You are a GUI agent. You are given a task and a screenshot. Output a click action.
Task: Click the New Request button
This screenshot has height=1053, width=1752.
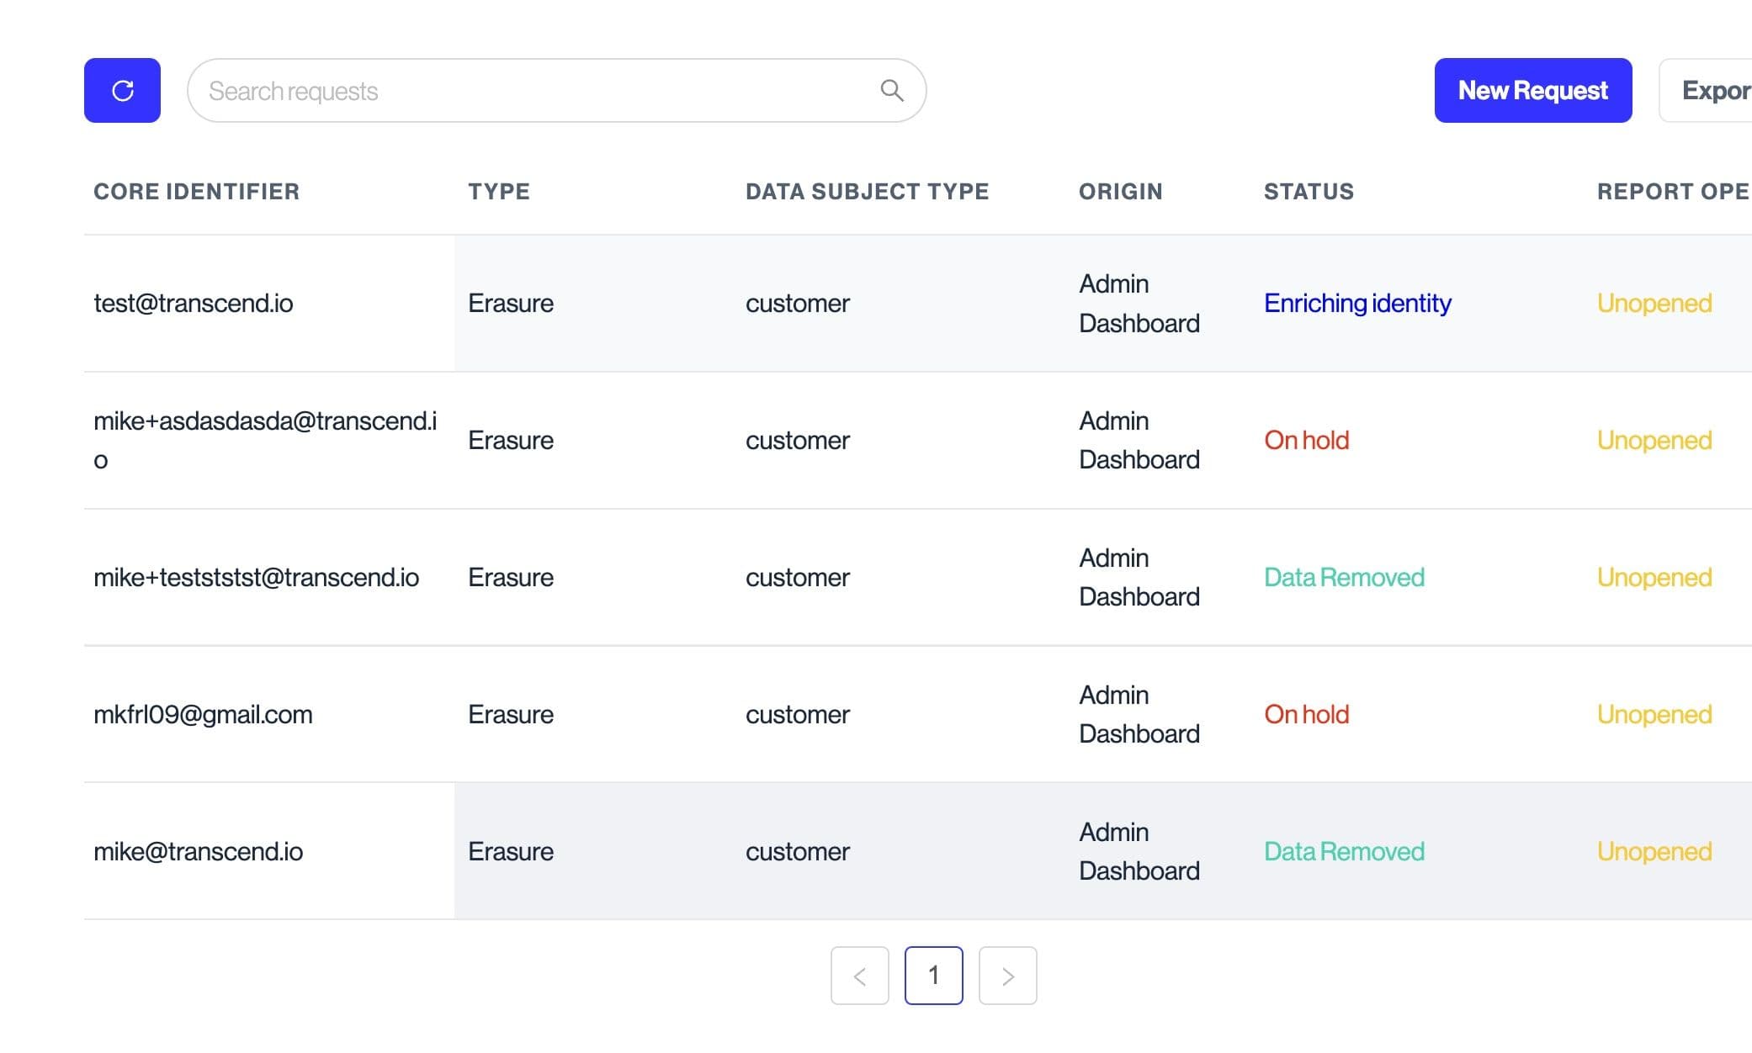[1532, 91]
